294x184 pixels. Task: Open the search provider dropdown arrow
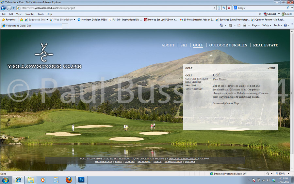click(x=292, y=8)
